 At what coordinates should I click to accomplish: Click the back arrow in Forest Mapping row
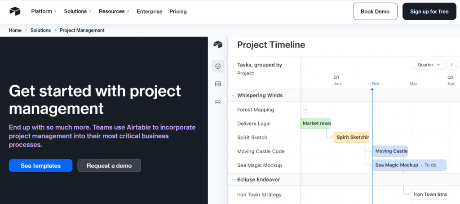coord(305,110)
